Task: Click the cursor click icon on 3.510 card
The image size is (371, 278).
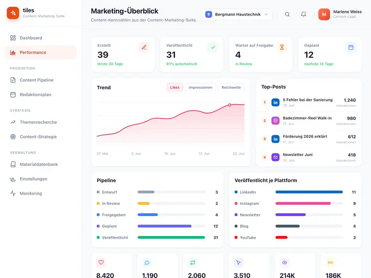Action: point(239,262)
